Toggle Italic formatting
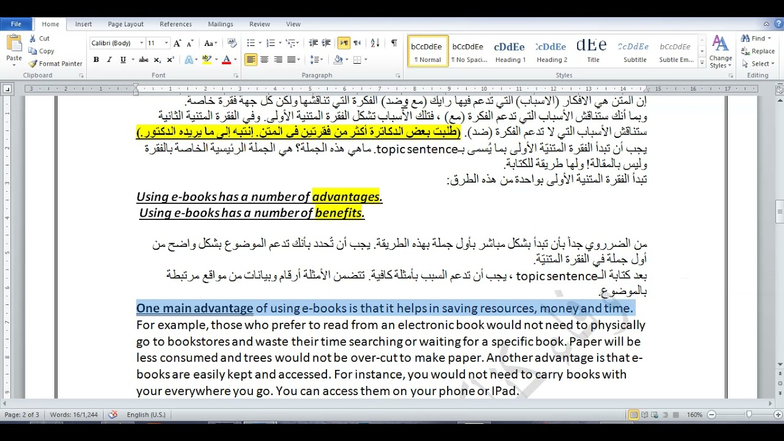The height and width of the screenshot is (441, 784). click(109, 59)
